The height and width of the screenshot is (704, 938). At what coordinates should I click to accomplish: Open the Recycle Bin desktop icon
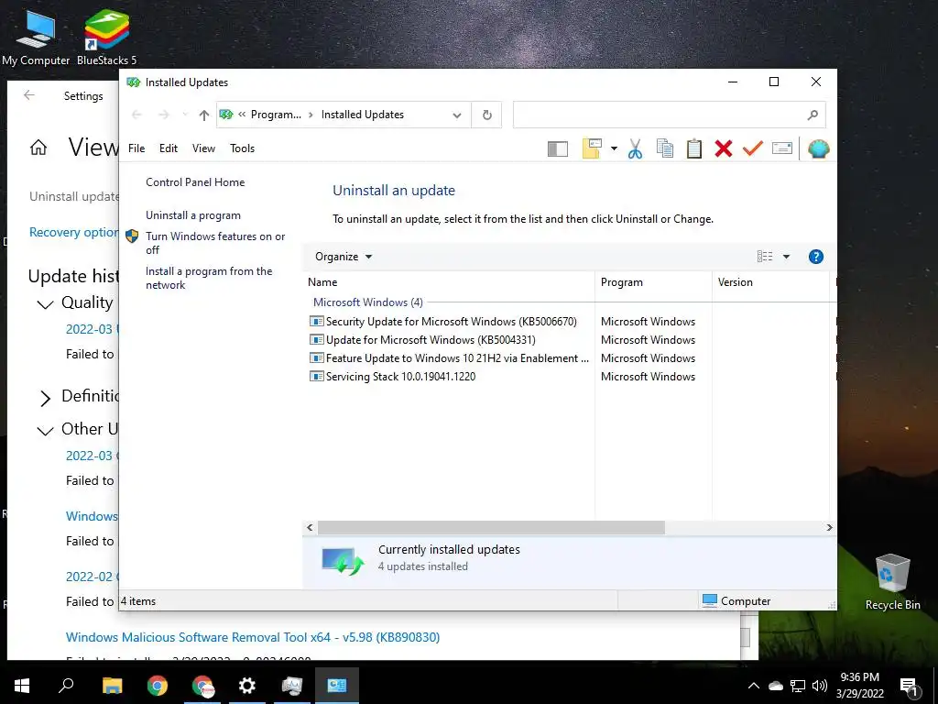892,582
